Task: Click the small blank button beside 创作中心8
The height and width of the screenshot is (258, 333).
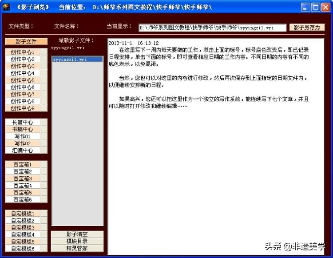Action: click(x=44, y=101)
